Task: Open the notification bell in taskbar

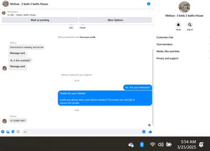Action: pyautogui.click(x=201, y=145)
